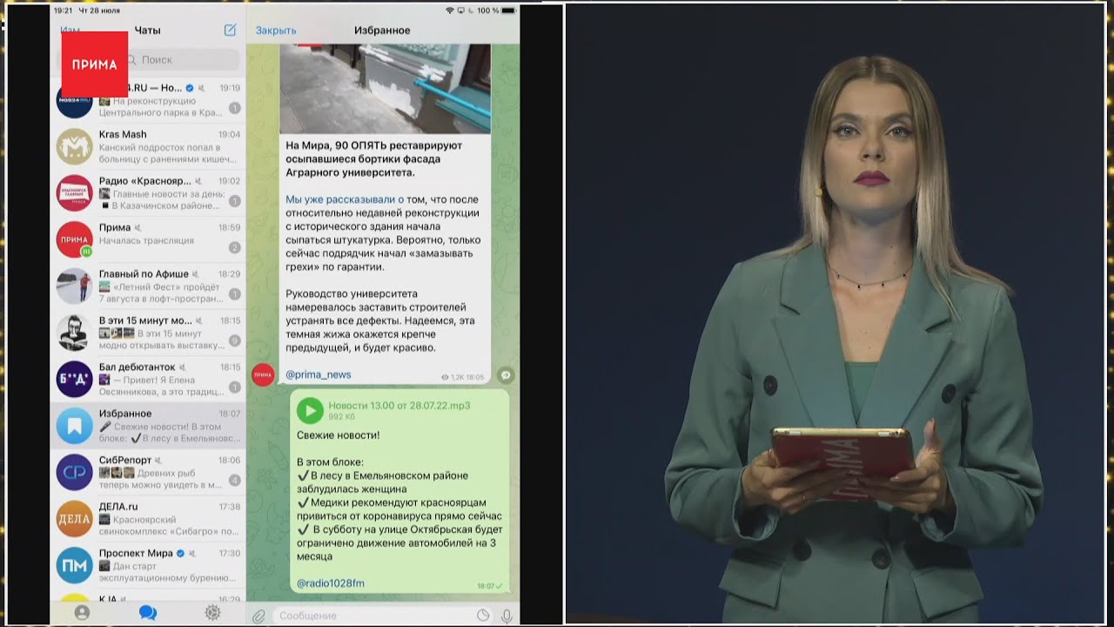Click the unread badge 9 on В эти 15 минут
The width and height of the screenshot is (1114, 627).
(x=234, y=340)
